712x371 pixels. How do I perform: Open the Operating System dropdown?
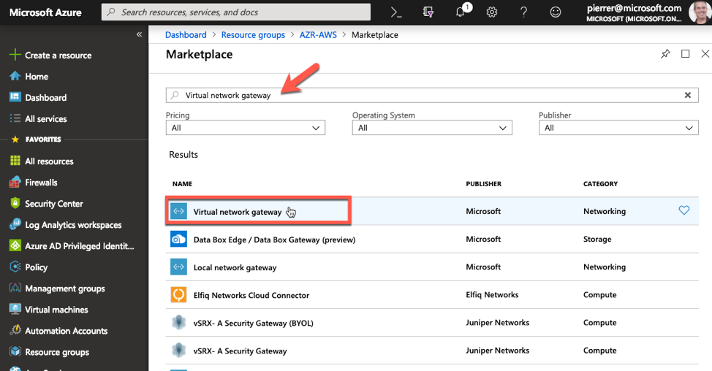(432, 128)
